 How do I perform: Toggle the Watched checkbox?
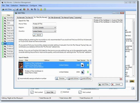click(x=62, y=92)
